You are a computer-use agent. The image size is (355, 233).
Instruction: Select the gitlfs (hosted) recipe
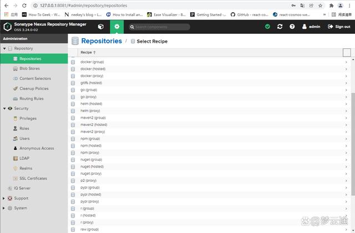click(x=210, y=83)
